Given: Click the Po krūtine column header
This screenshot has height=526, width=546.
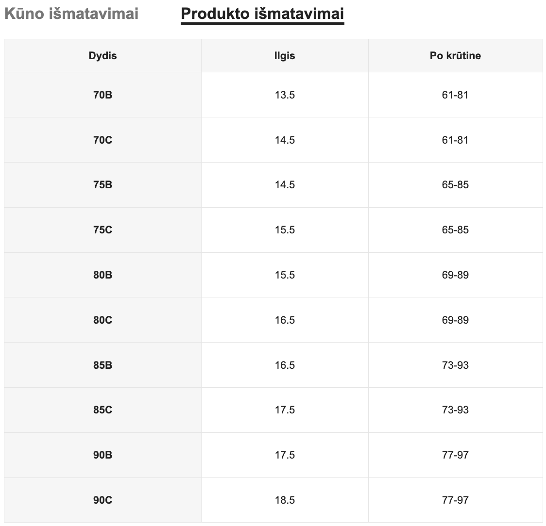Looking at the screenshot, I should [x=455, y=56].
